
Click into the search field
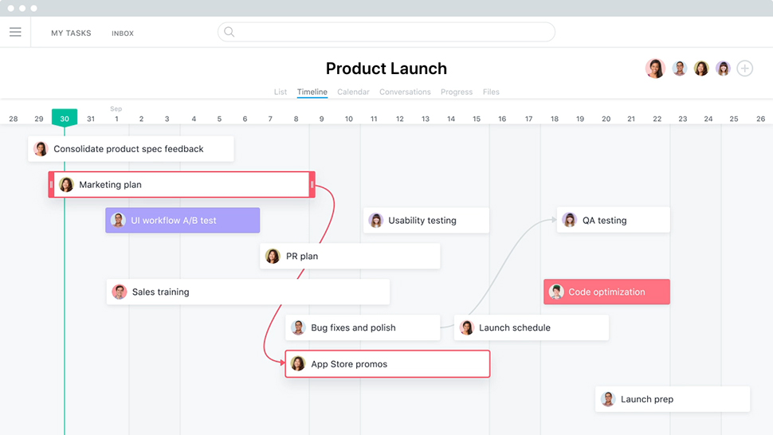pyautogui.click(x=386, y=32)
